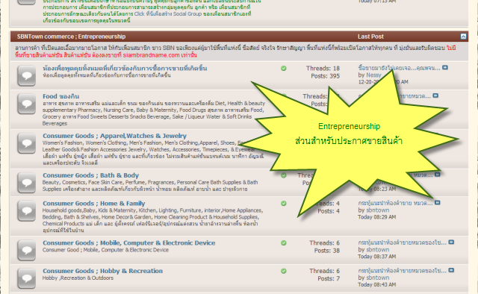Click speech bubble icon beside first buying-selling forum
The image size is (478, 294).
pos(27,76)
